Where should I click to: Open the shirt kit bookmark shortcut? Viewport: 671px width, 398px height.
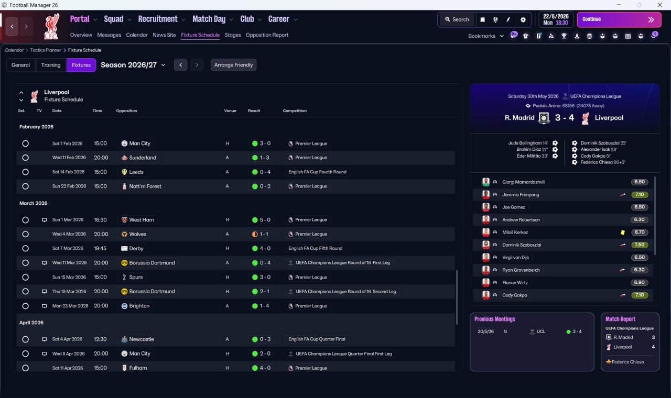[525, 36]
